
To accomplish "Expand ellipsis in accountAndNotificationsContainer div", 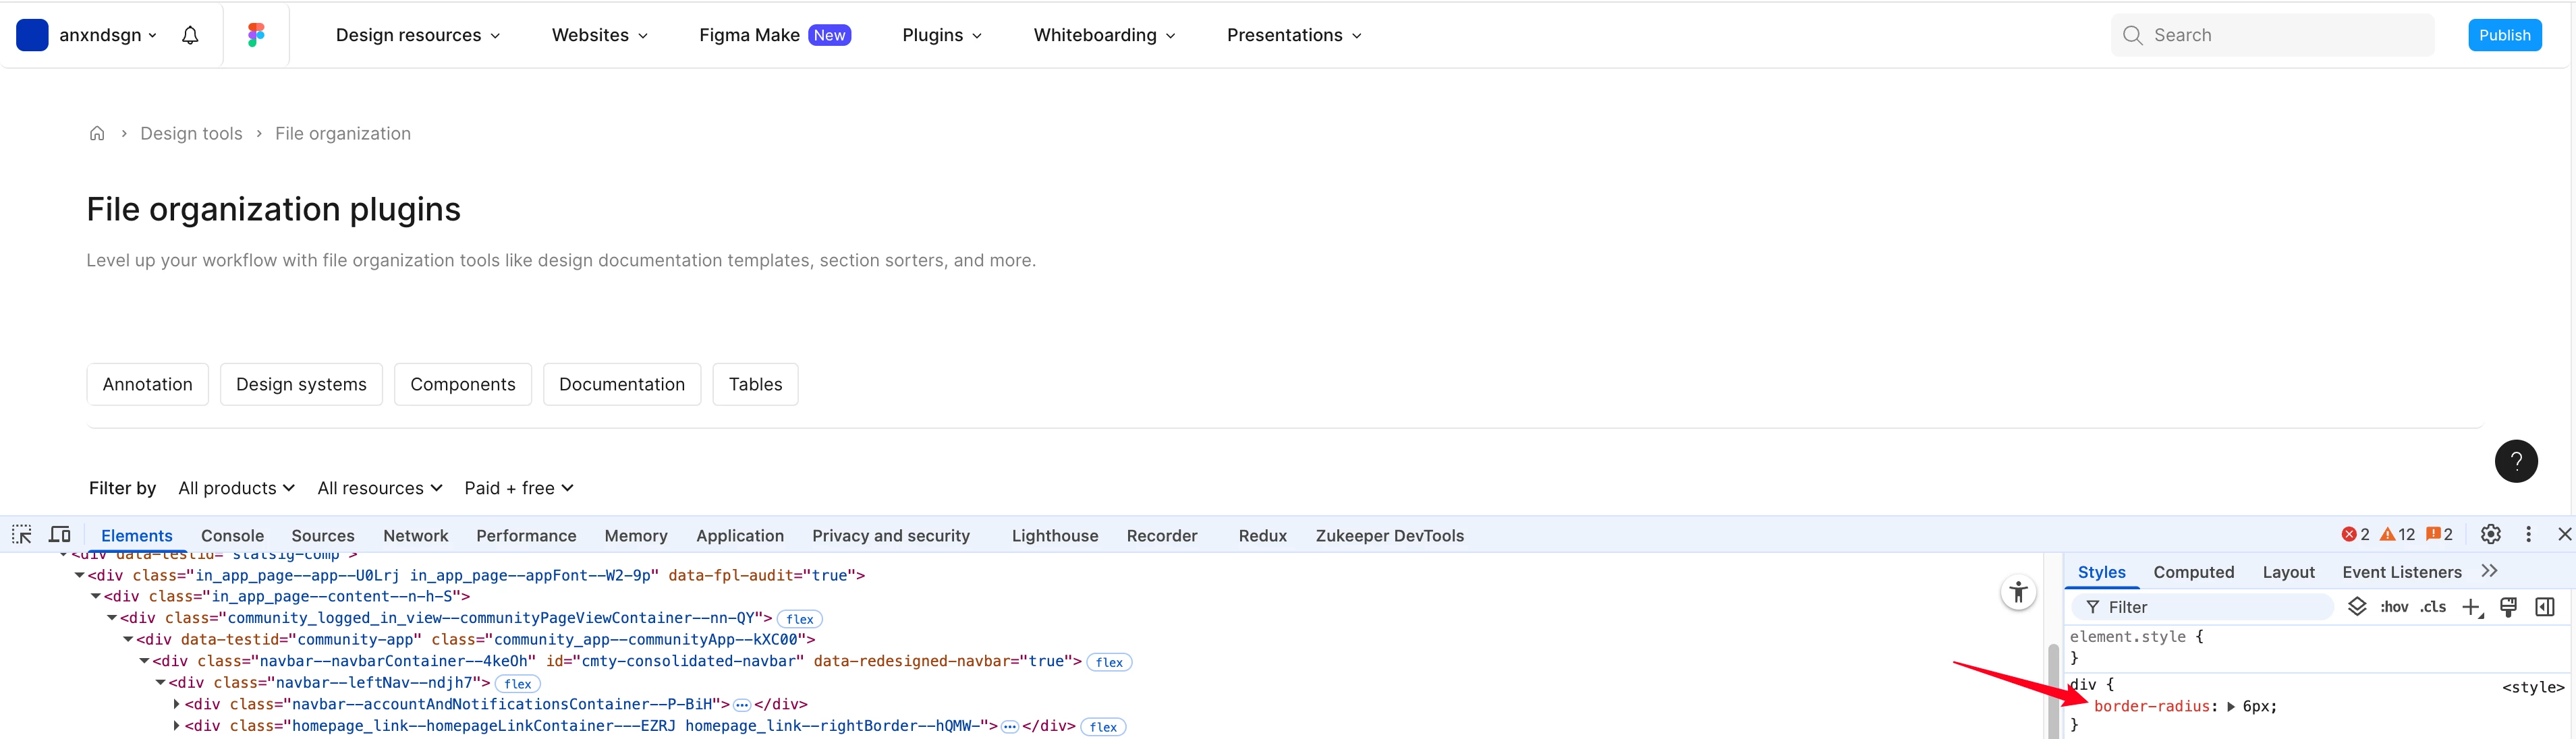I will [742, 705].
